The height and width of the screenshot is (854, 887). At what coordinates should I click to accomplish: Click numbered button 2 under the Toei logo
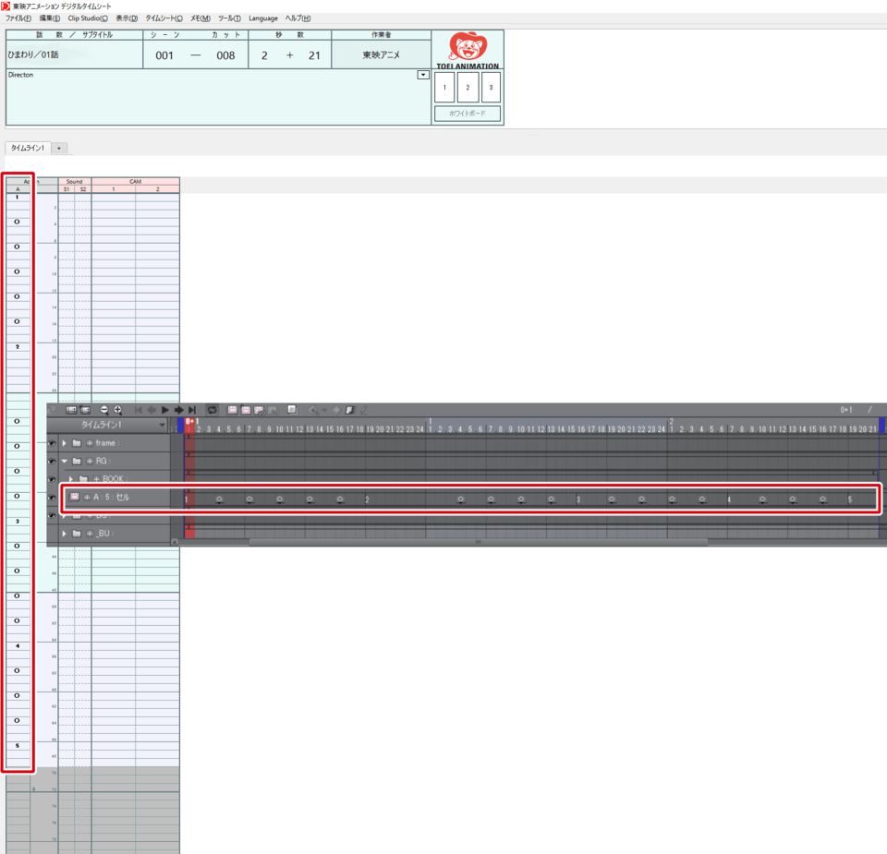pyautogui.click(x=467, y=88)
